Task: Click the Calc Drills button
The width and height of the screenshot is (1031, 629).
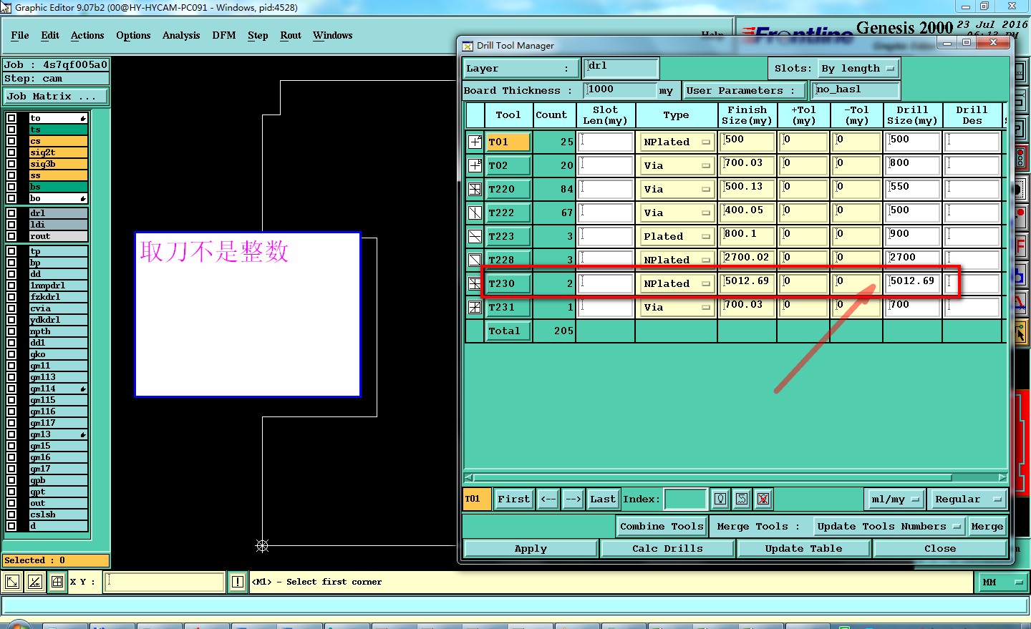Action: point(667,549)
